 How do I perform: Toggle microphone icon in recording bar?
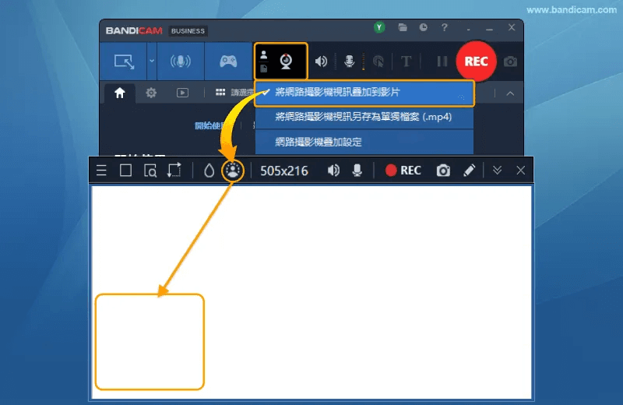click(357, 171)
